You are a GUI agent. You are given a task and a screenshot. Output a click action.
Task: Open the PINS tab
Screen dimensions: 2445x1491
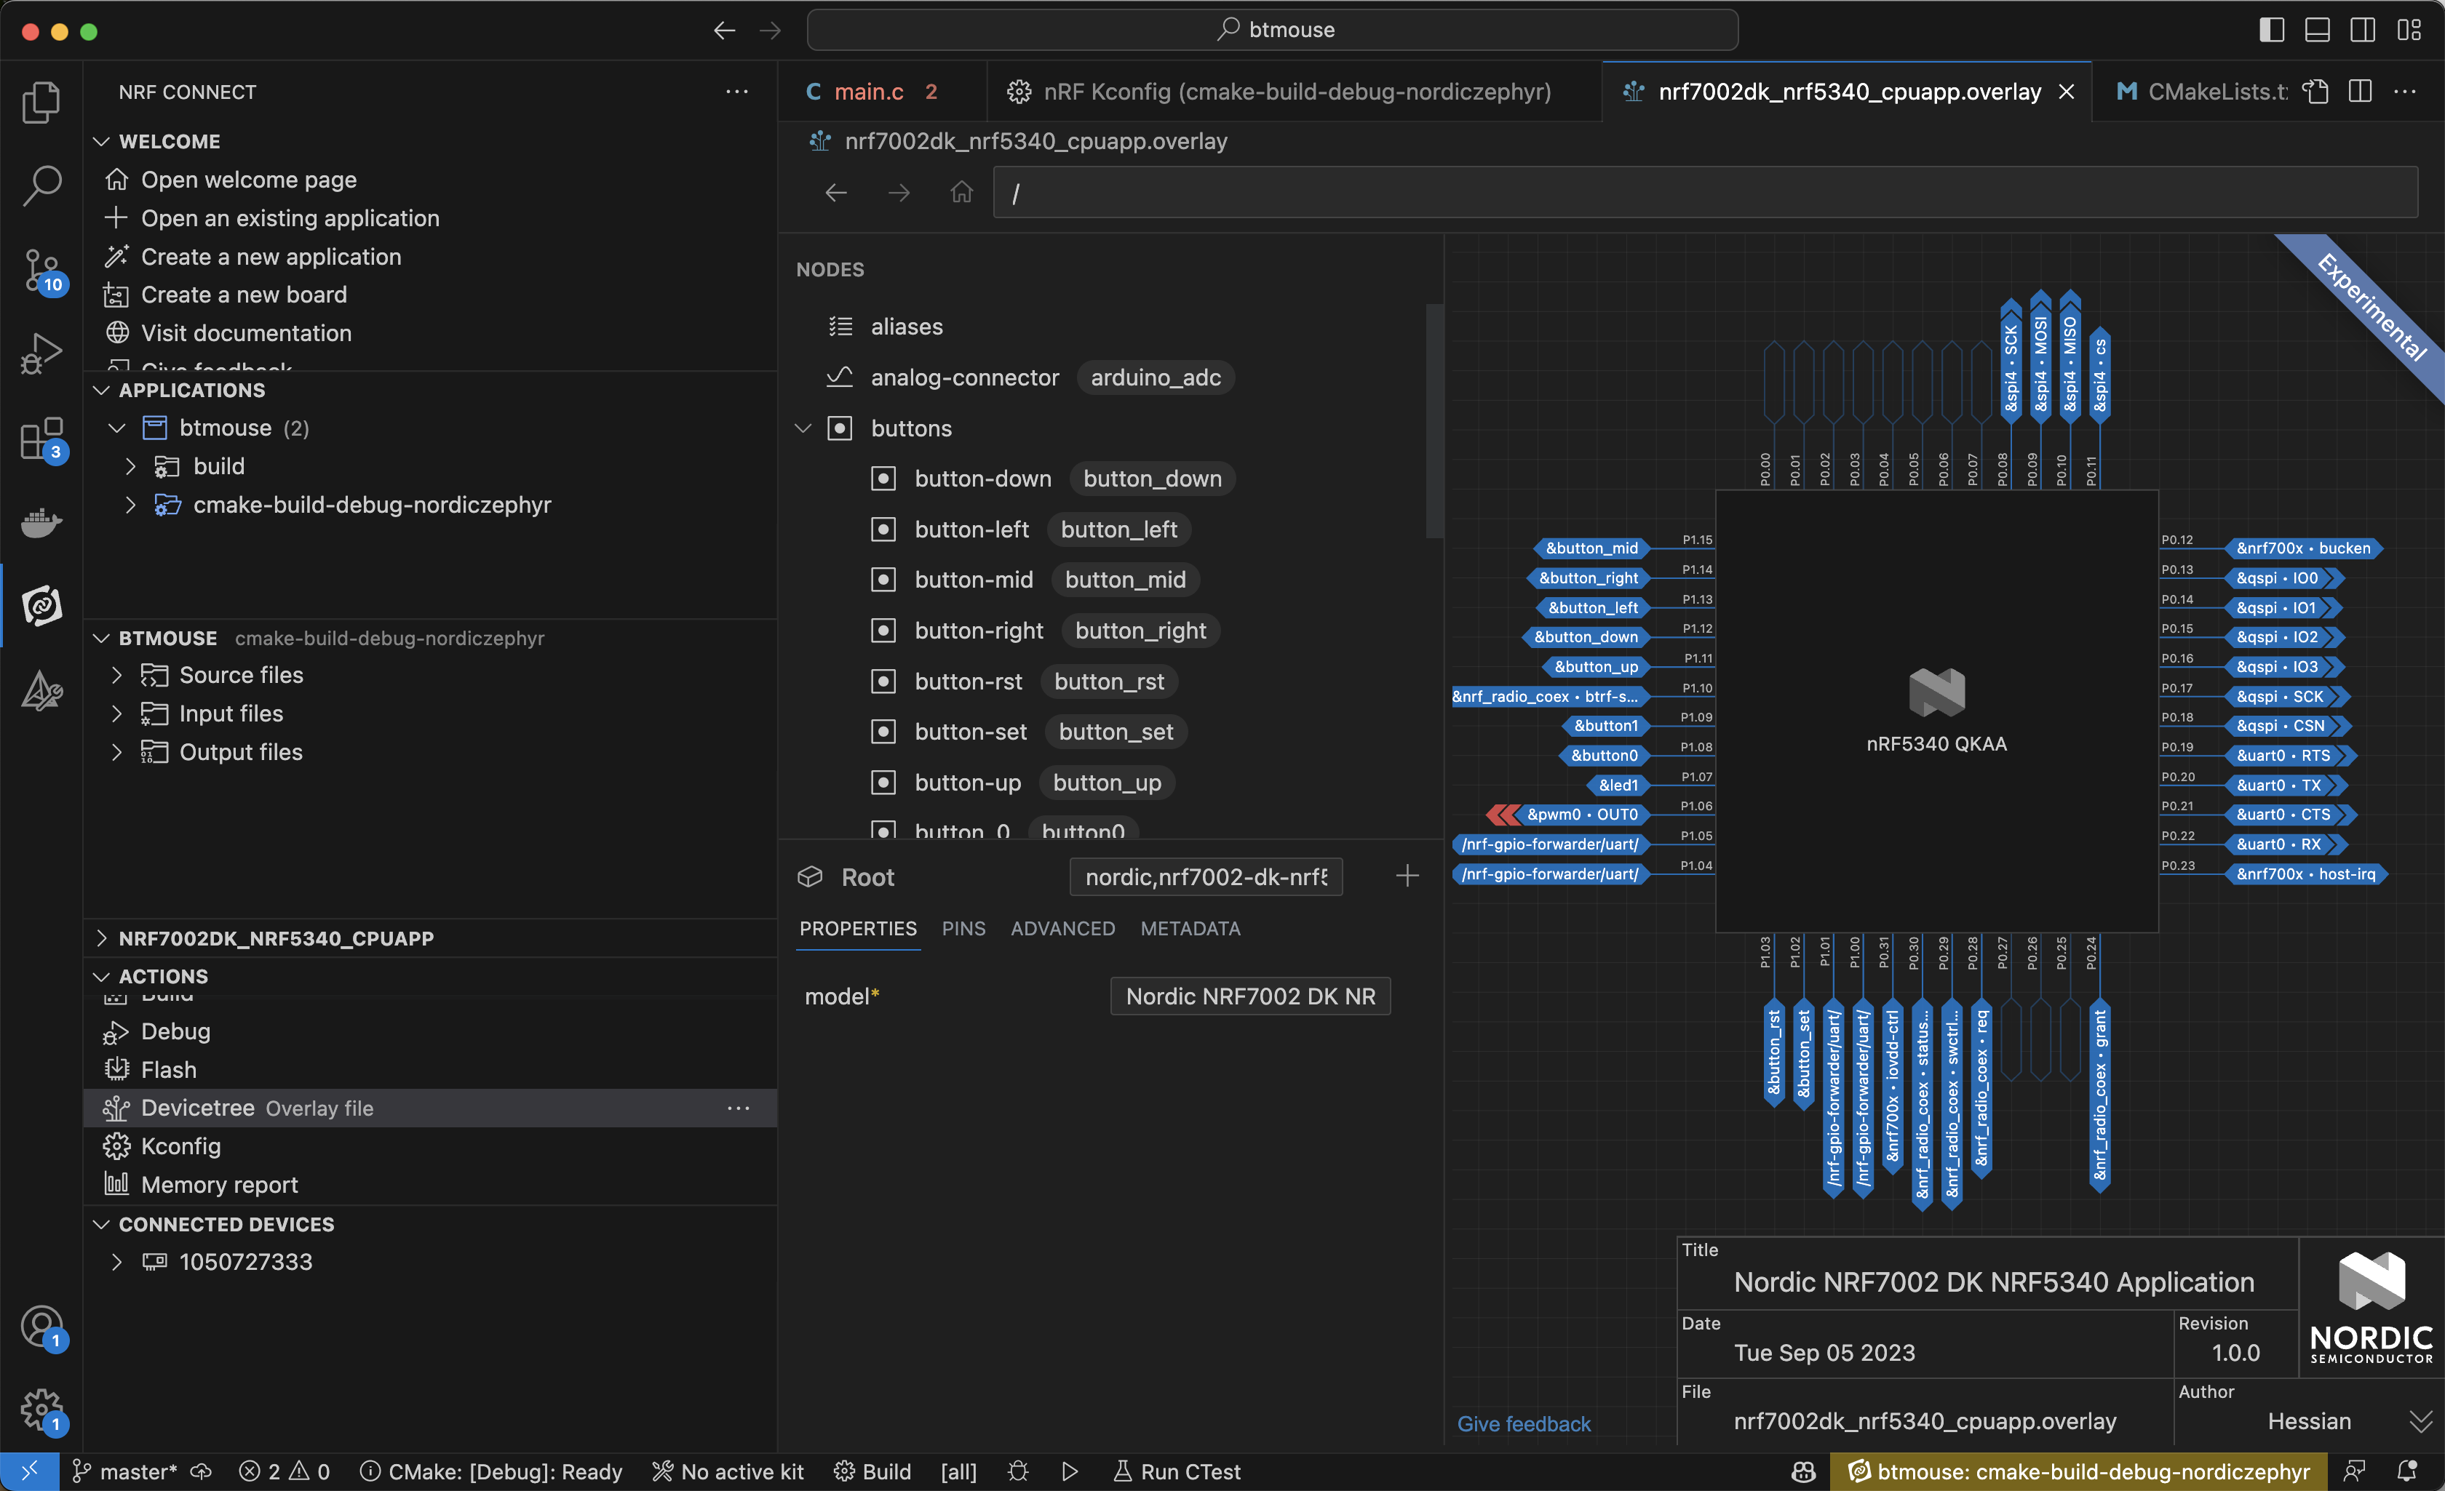963,929
